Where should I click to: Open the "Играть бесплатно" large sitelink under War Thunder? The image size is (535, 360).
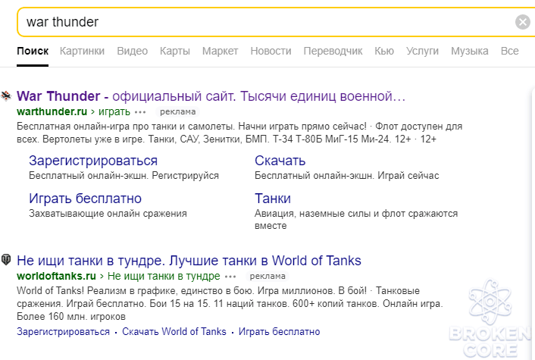click(86, 199)
